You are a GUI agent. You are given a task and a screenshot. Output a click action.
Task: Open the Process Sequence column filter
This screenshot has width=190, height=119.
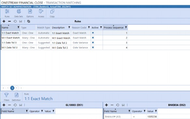[x=126, y=27]
